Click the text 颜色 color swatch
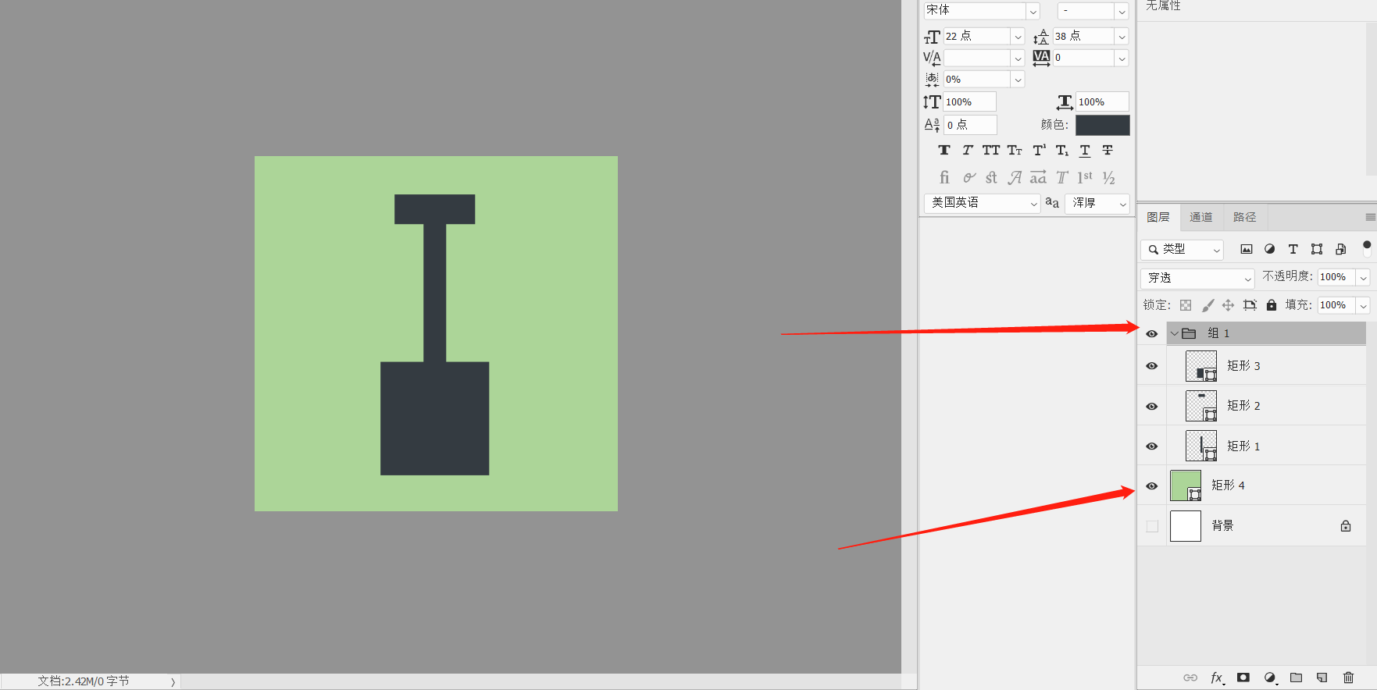The height and width of the screenshot is (690, 1377). tap(1103, 125)
